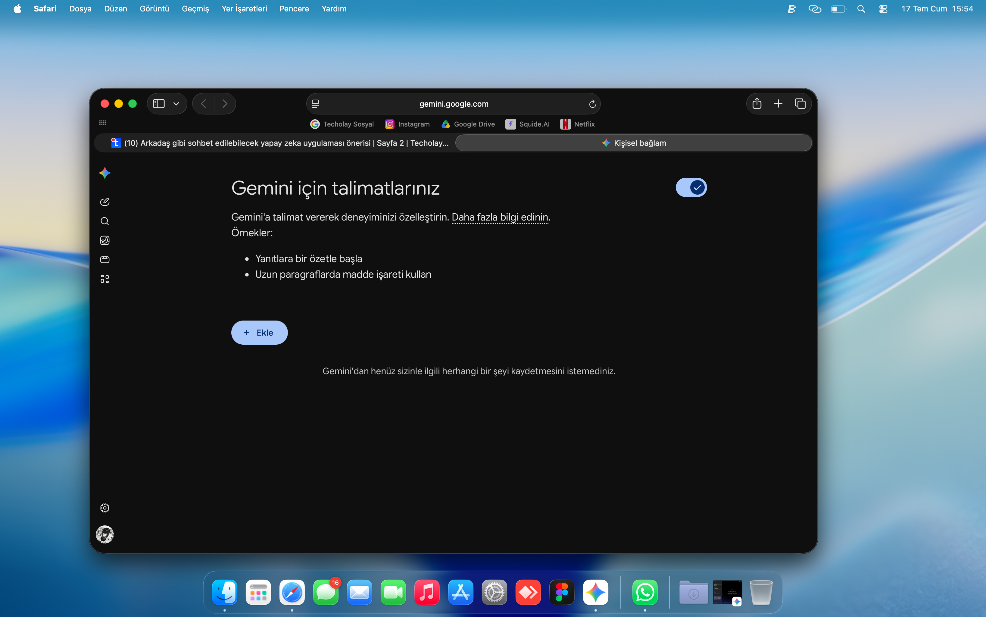Expand the sidebar tab group chevron
The image size is (986, 617).
176,104
